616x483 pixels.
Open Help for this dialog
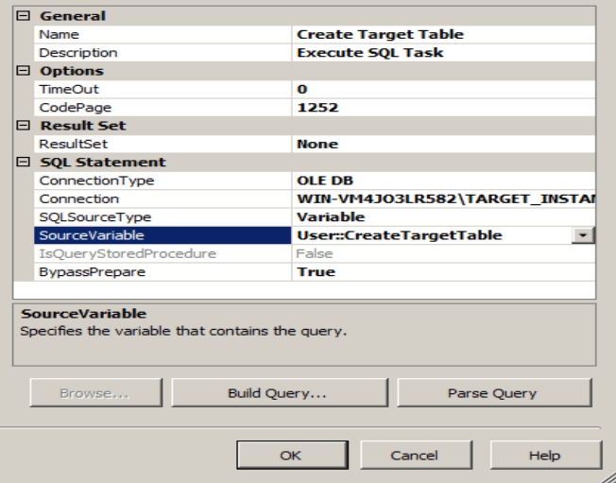click(544, 456)
